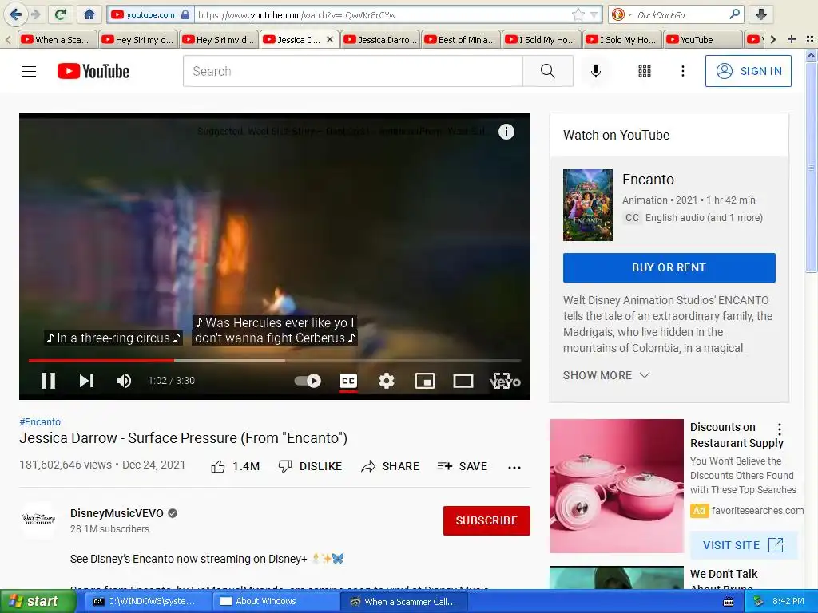Go back using browser back arrow

15,14
